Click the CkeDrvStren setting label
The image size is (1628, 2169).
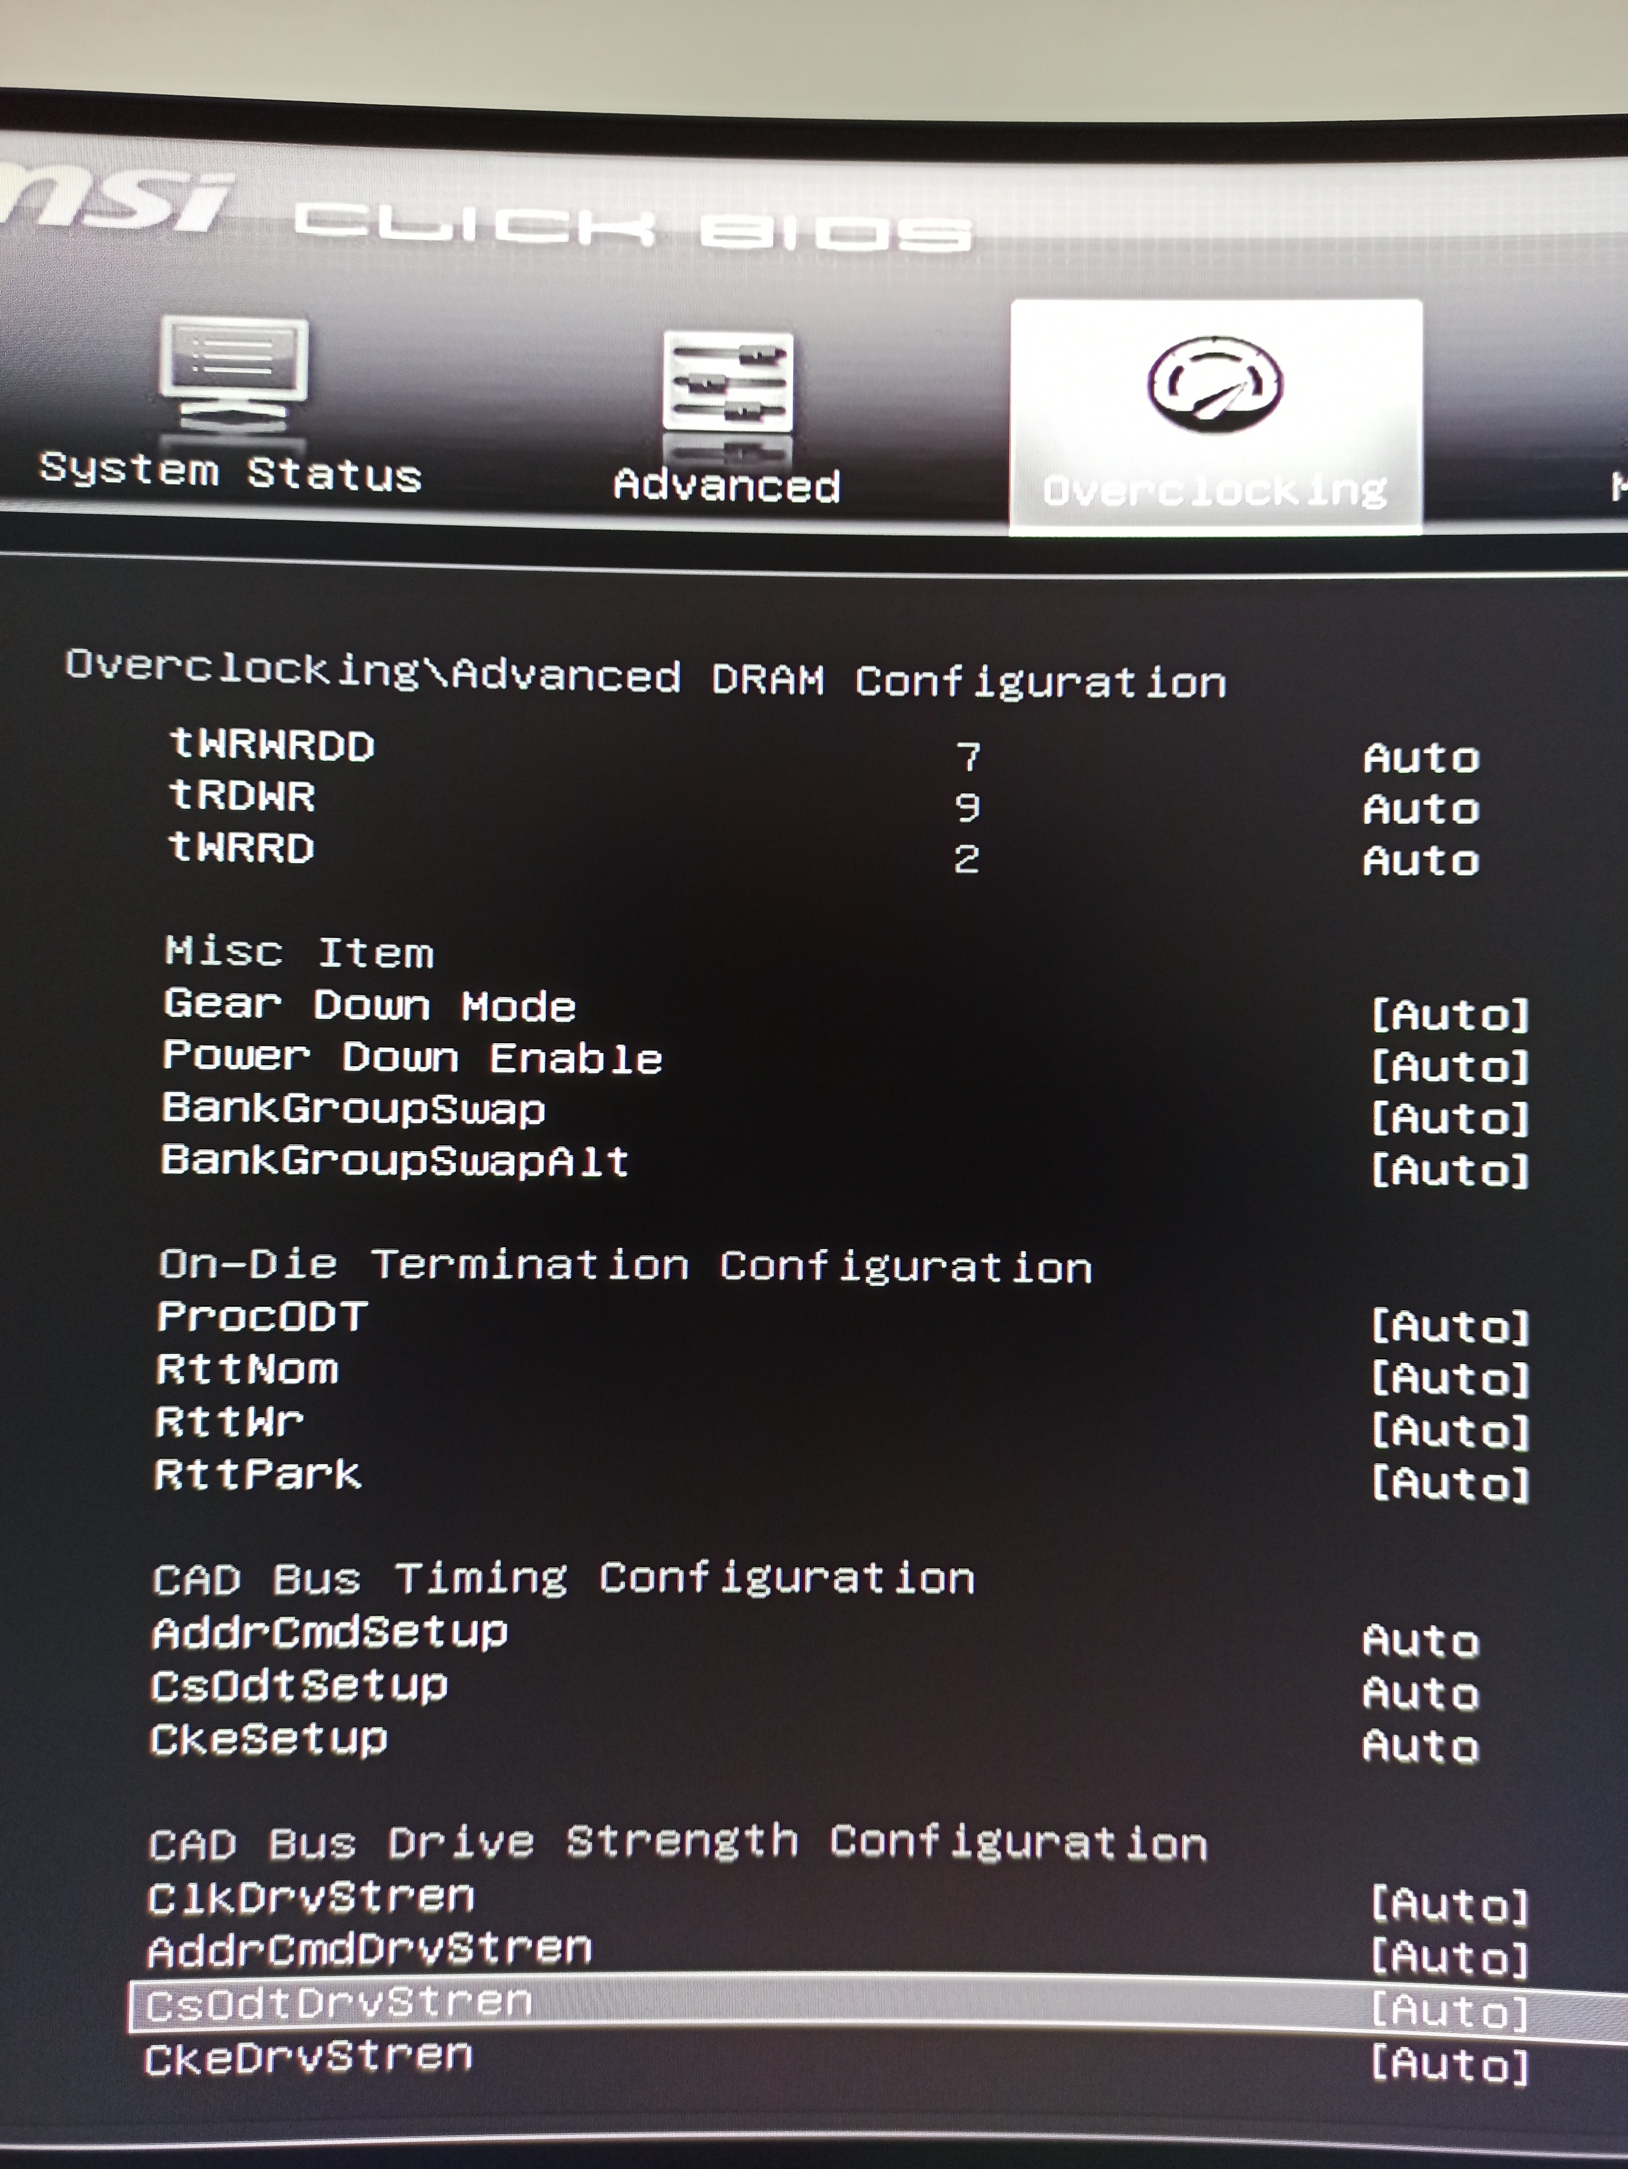(308, 2057)
